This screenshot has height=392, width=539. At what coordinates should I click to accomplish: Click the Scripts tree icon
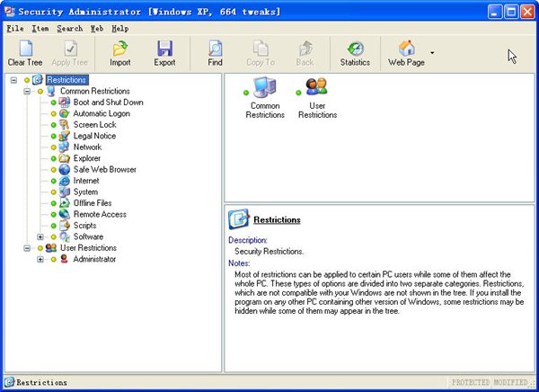pos(65,226)
